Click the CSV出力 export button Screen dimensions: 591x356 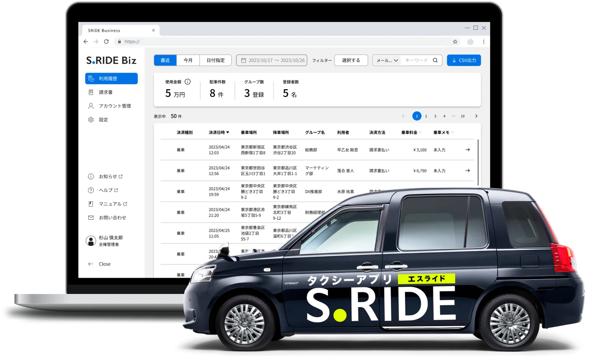[464, 60]
